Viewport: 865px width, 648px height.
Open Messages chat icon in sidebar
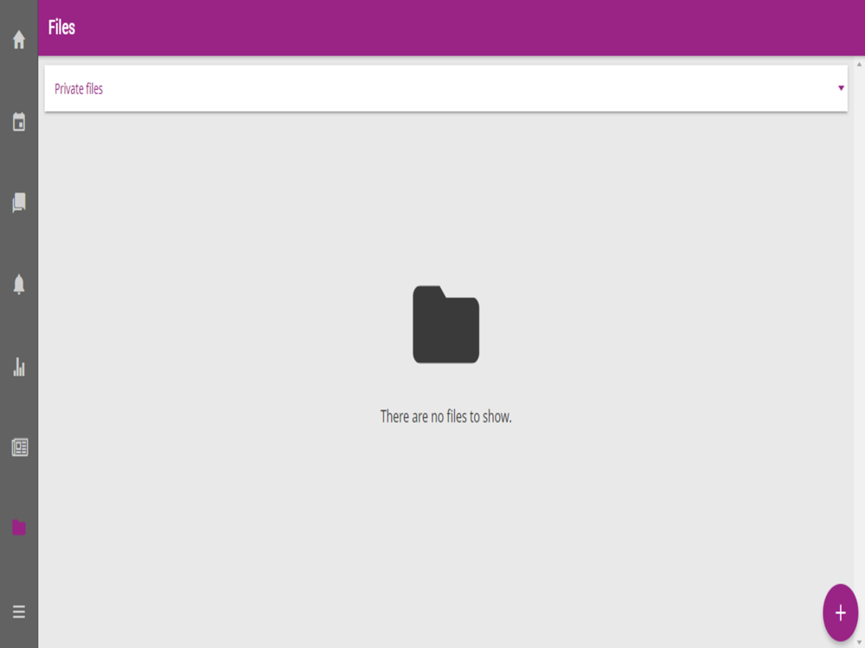point(19,203)
